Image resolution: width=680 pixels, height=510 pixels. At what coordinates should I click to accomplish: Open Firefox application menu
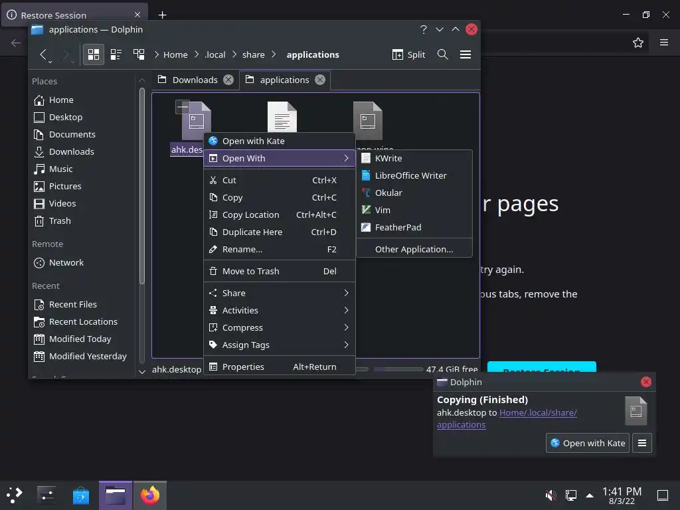(x=664, y=42)
